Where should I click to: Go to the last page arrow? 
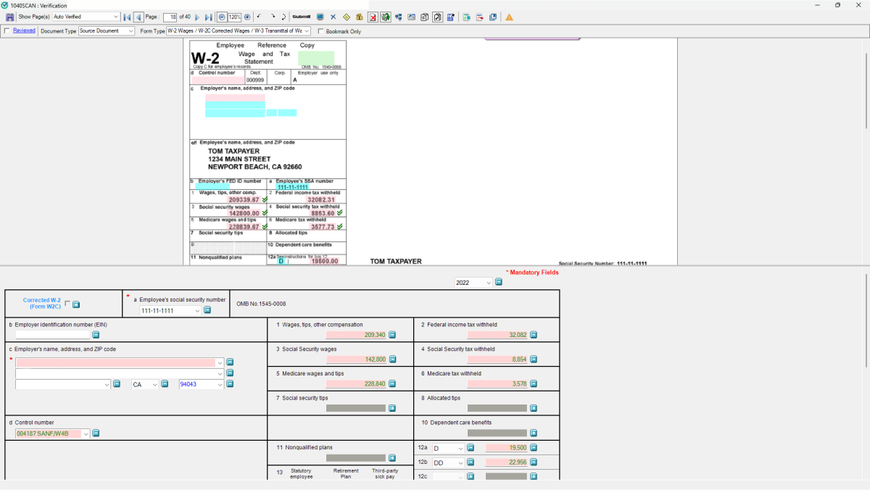208,17
